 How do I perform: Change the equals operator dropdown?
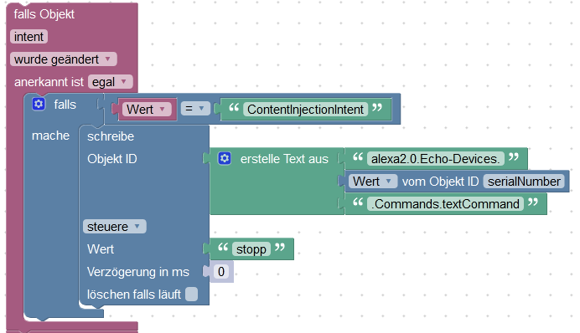click(195, 109)
